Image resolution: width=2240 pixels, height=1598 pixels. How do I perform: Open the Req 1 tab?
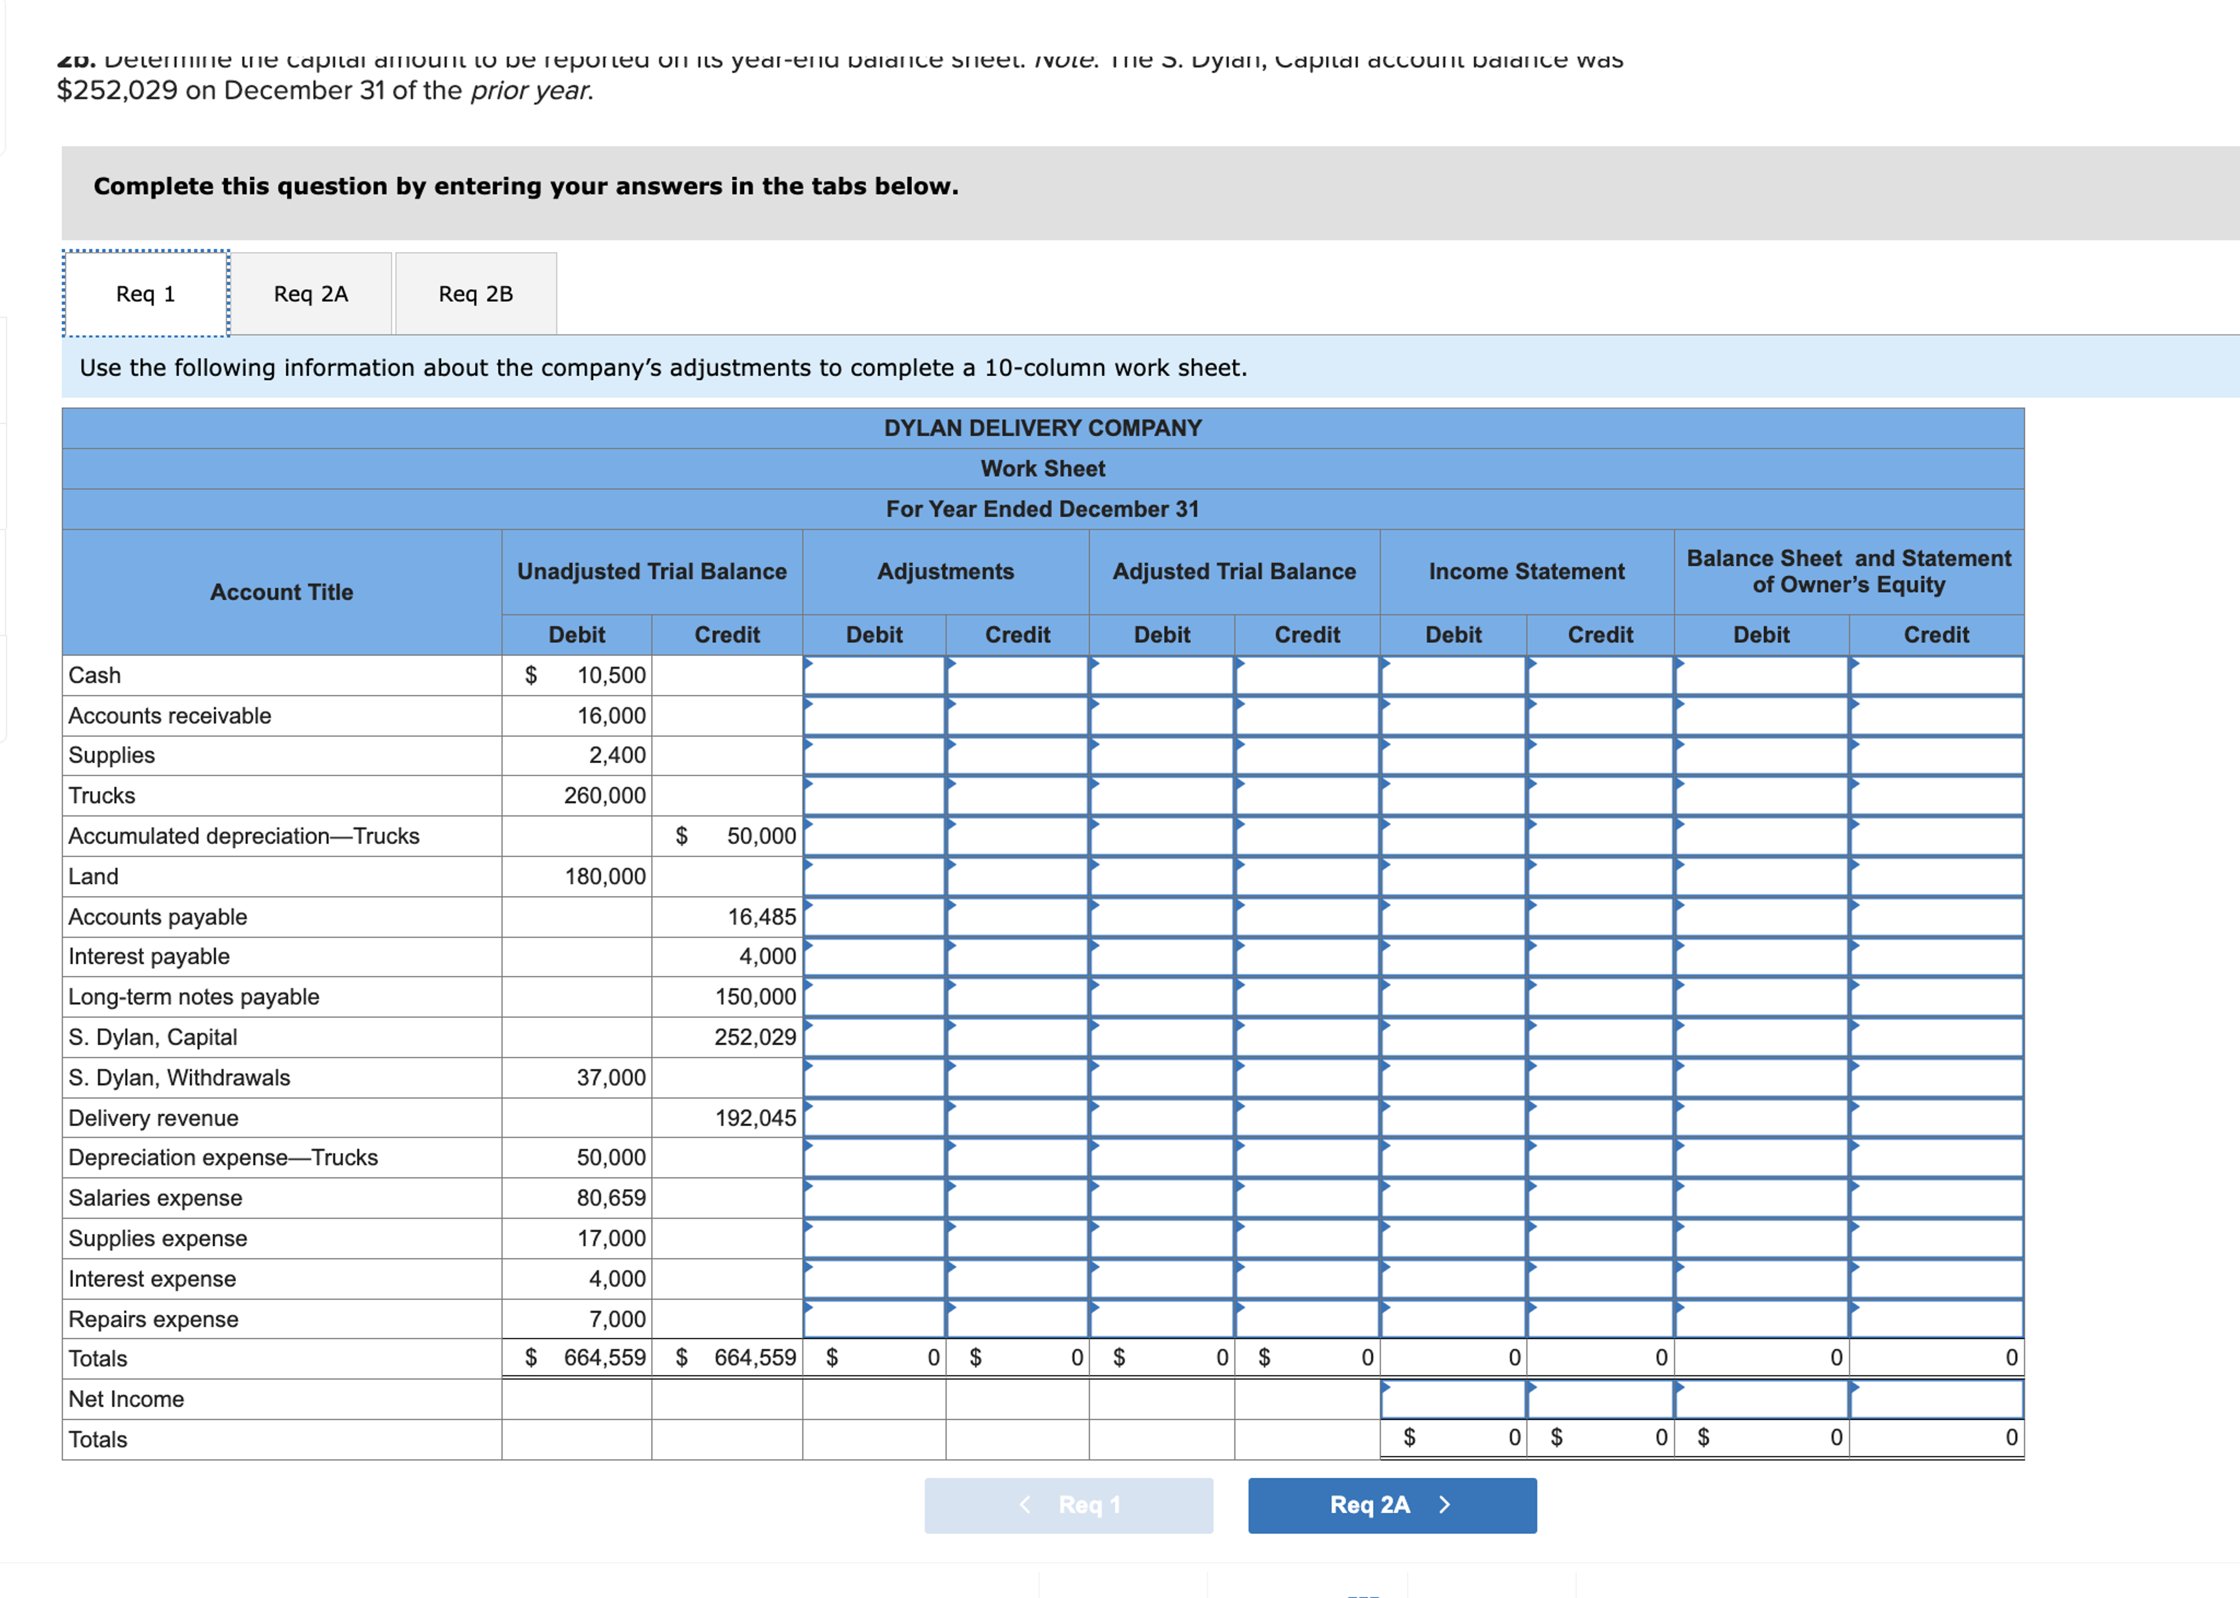click(145, 293)
